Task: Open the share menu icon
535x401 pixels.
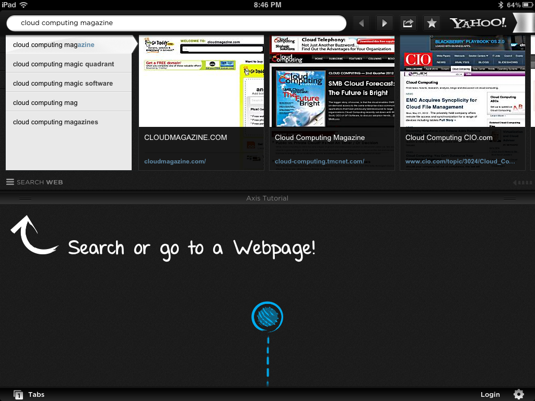Action: coord(408,23)
